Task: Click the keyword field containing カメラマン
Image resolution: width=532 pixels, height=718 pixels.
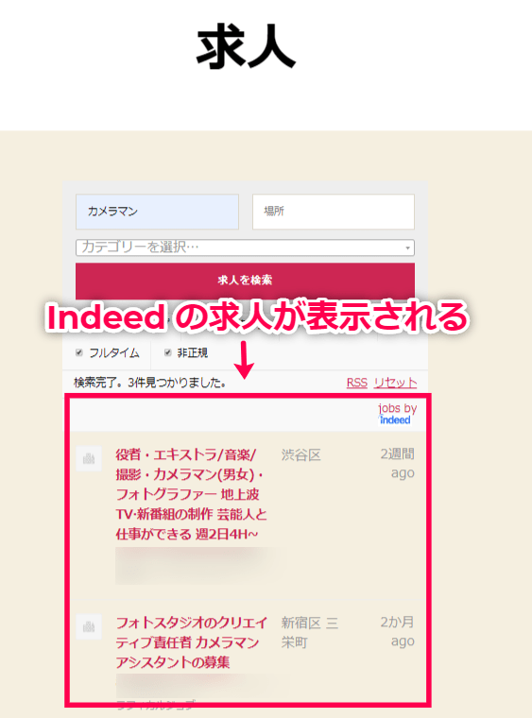Action: click(157, 212)
